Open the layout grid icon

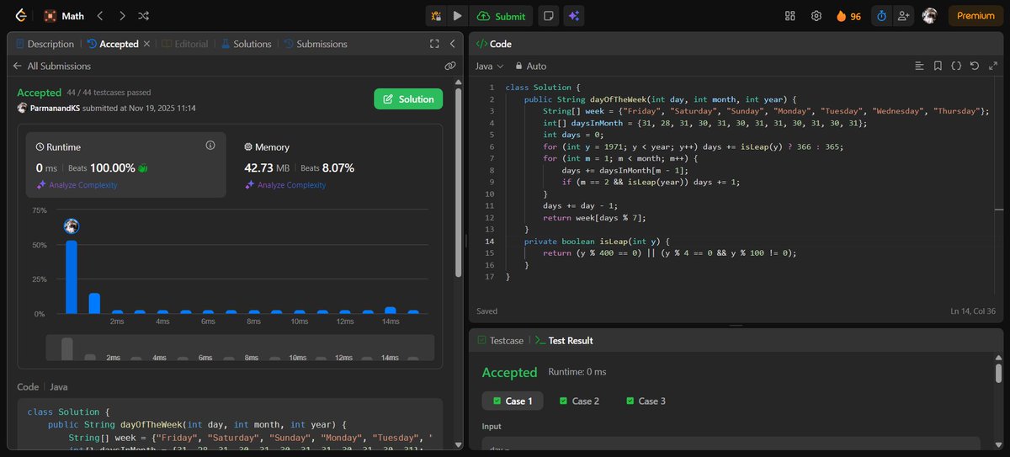point(789,15)
